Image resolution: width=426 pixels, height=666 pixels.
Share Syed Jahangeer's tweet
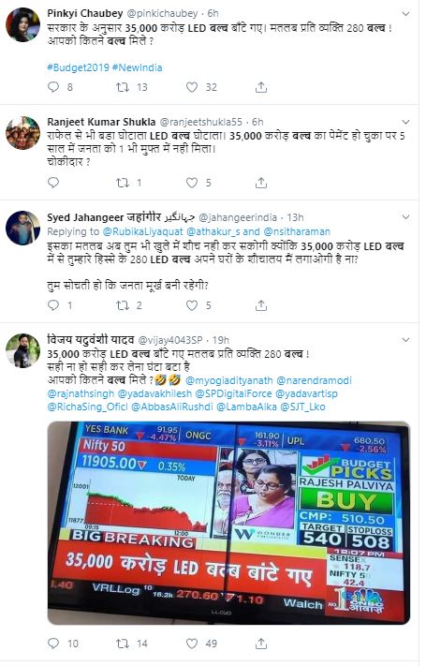tap(261, 305)
